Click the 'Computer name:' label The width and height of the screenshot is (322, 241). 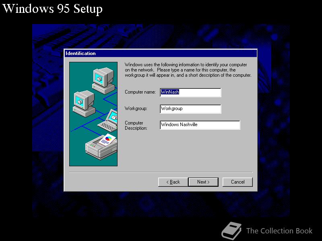[140, 92]
